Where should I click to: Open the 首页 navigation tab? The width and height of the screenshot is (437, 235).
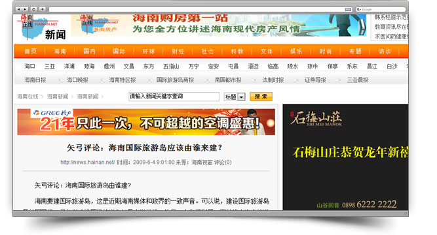30,52
